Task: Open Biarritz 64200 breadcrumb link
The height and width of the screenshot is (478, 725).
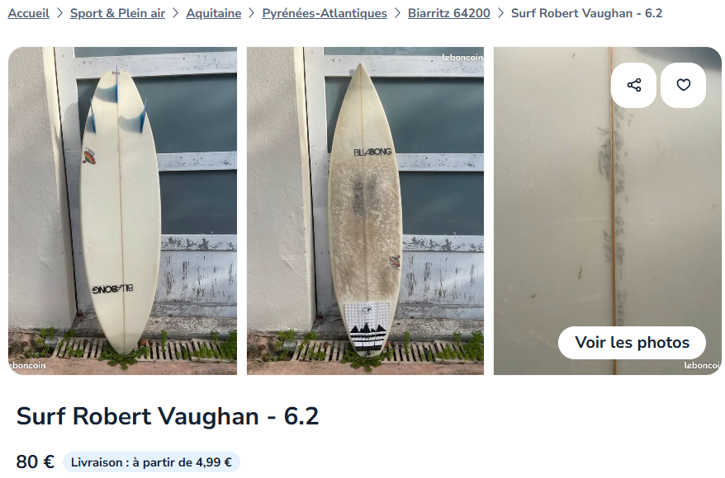Action: 449,13
